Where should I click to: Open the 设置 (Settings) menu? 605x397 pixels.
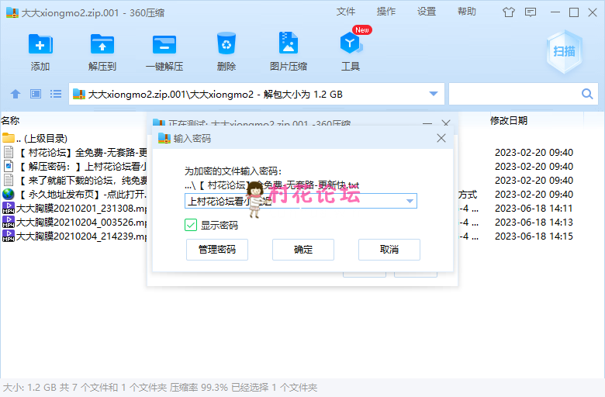[427, 12]
